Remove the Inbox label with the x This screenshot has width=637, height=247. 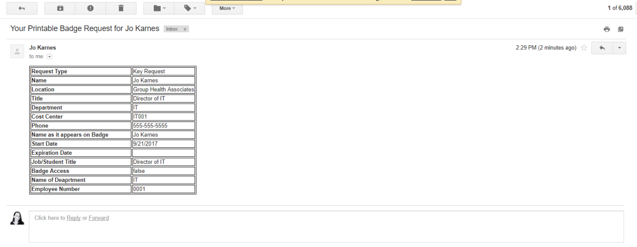click(185, 29)
